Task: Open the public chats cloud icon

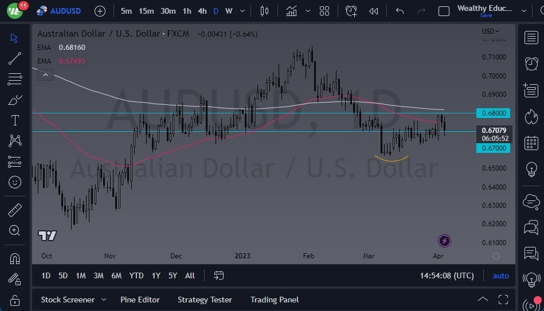Action: click(x=531, y=202)
